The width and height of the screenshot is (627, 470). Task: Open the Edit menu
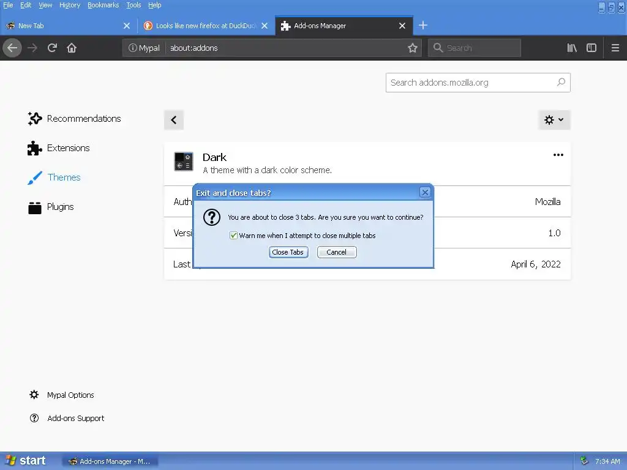(x=26, y=5)
